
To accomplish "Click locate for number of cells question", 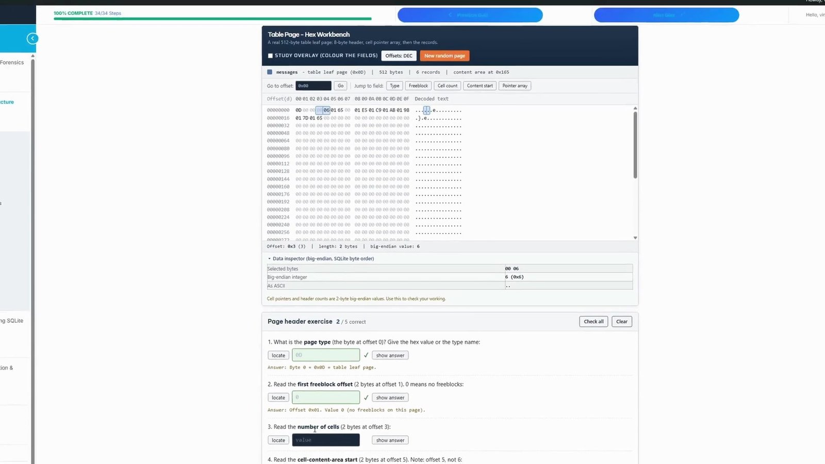I will click(x=278, y=440).
